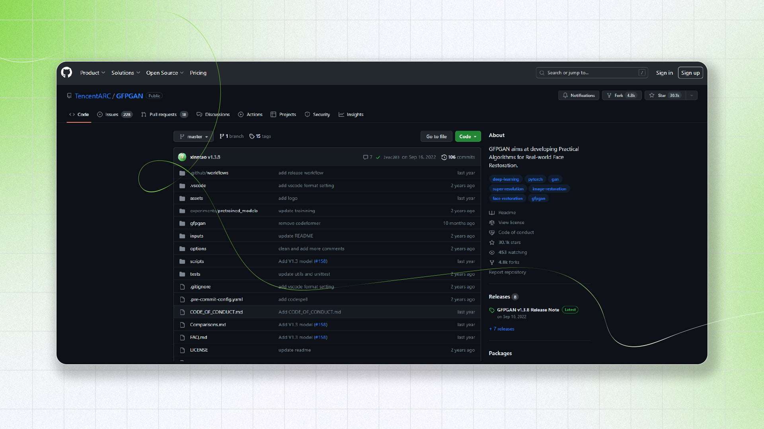View the 1 branch link
Viewport: 764px width, 429px height.
coord(232,136)
